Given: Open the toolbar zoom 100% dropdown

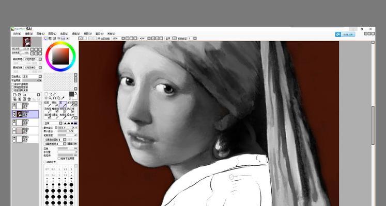Looking at the screenshot, I should 123,39.
